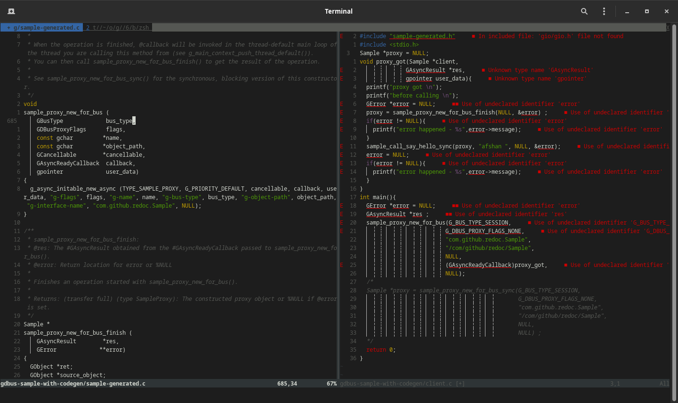Open the terminal search icon
Image resolution: width=678 pixels, height=403 pixels.
pos(584,11)
